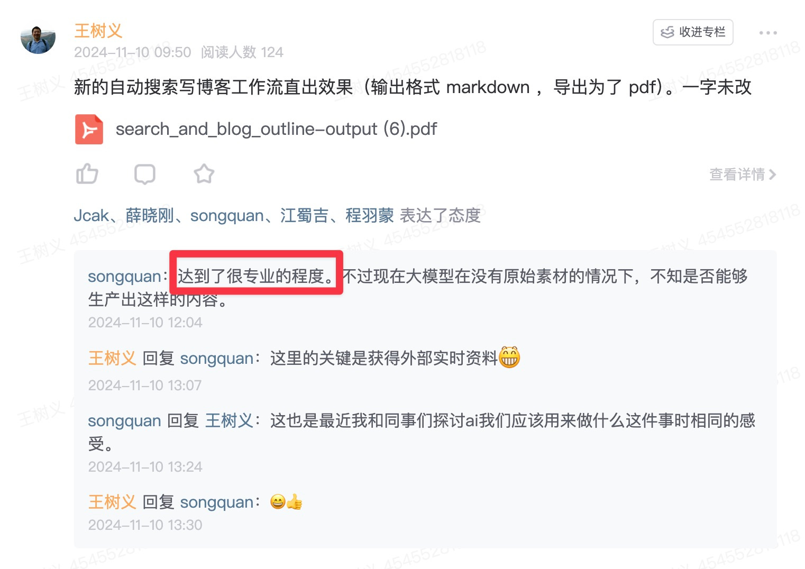The width and height of the screenshot is (805, 569).
Task: Click the post text about markdown workflow
Action: [413, 87]
